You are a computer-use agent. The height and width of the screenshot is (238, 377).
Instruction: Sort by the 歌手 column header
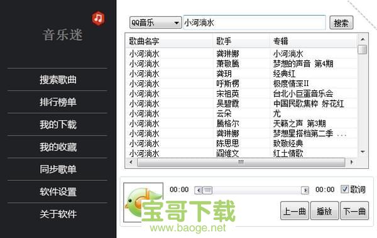(x=241, y=41)
